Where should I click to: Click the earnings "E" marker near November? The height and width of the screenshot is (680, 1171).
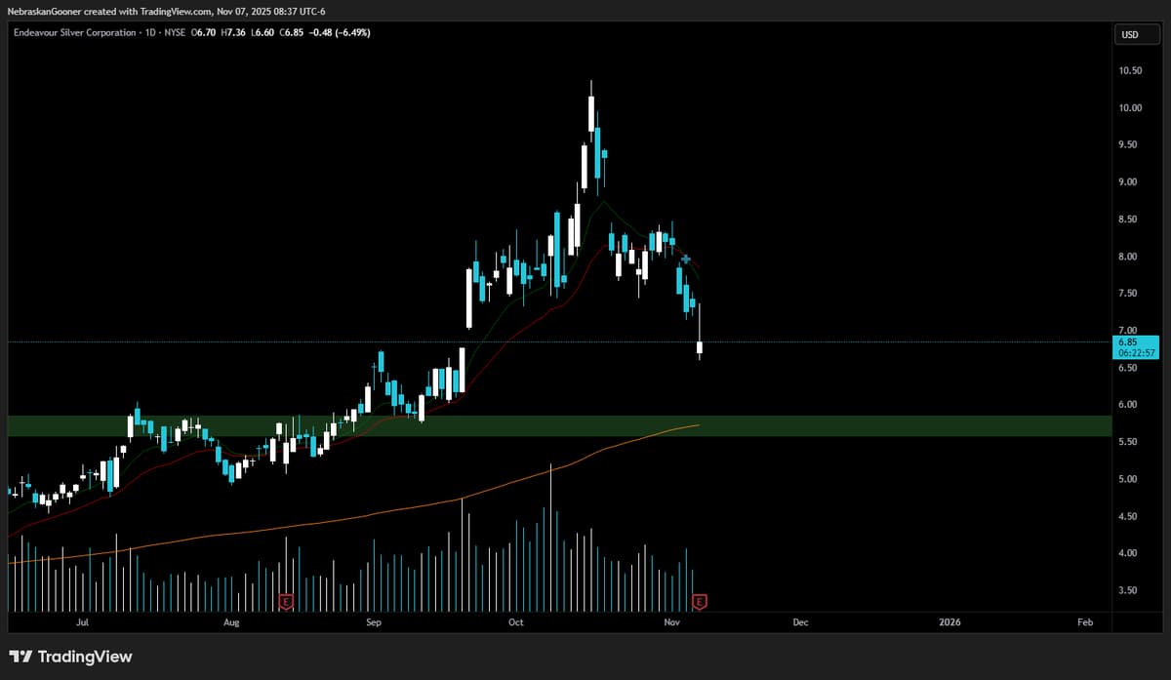coord(699,602)
